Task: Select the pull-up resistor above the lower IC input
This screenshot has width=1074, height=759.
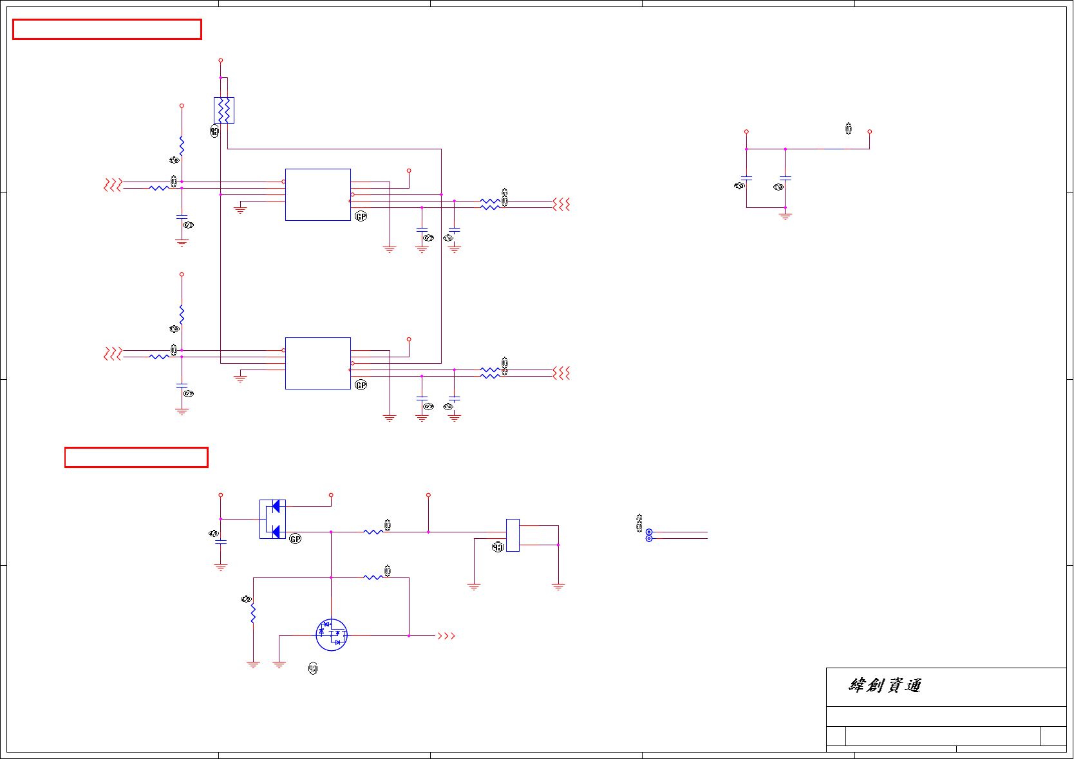Action: 182,315
